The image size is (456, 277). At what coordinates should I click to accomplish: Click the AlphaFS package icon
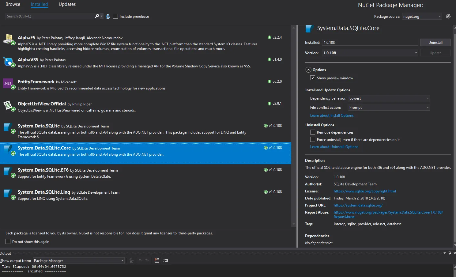pos(9,40)
